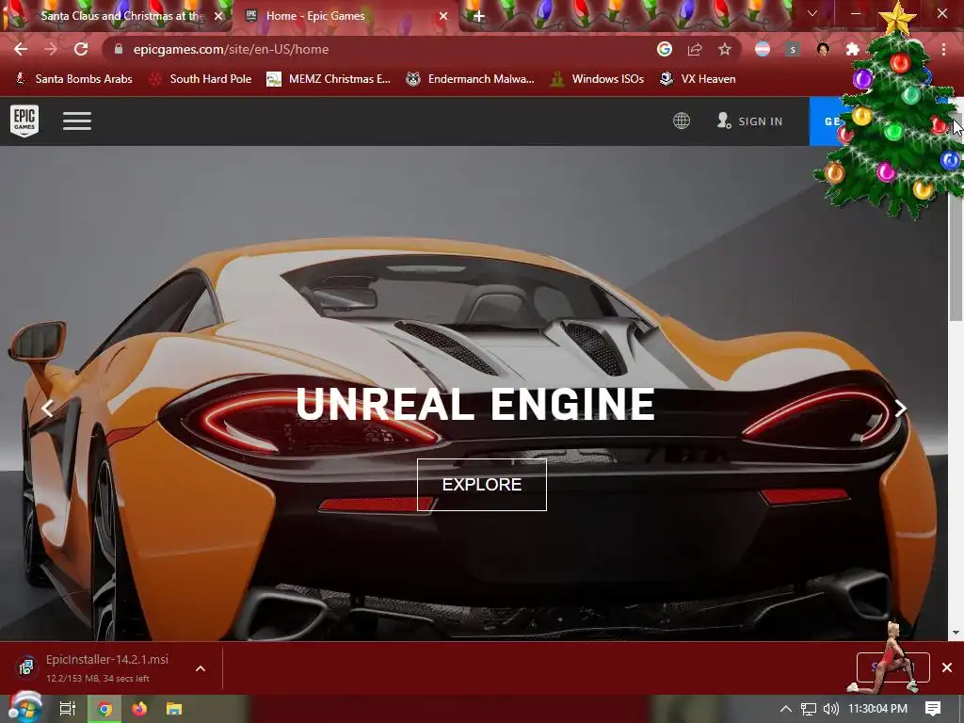This screenshot has height=723, width=964.
Task: Open the VX Heaven bookmark
Action: coord(698,79)
